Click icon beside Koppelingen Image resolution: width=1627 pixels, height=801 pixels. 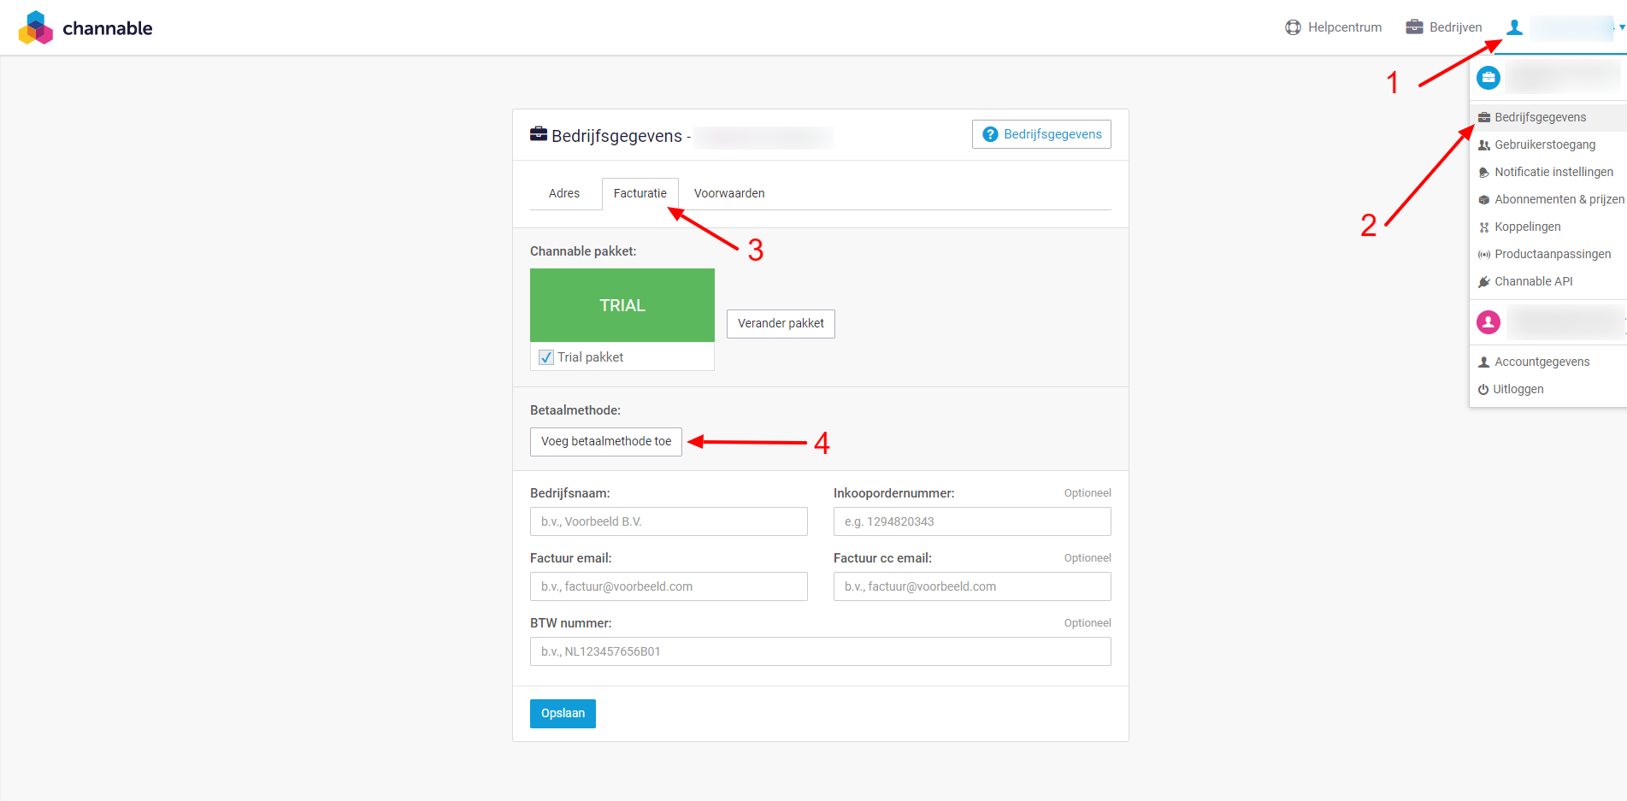(1484, 227)
